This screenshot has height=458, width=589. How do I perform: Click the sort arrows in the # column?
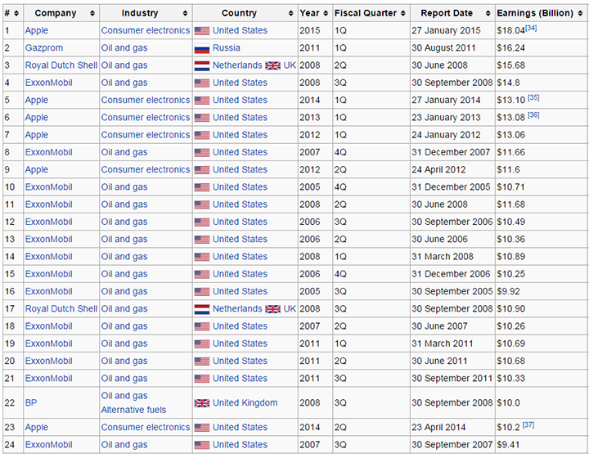[x=17, y=13]
